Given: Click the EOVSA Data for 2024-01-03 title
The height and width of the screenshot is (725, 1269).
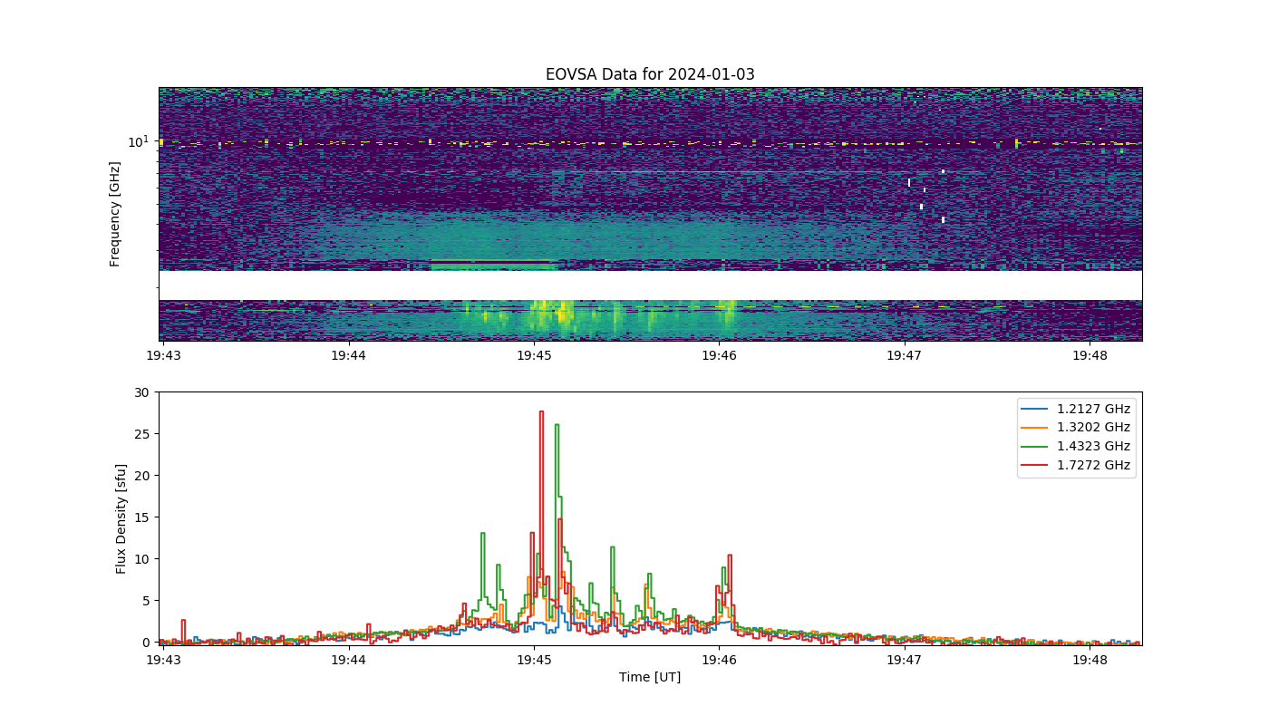Looking at the screenshot, I should click(650, 74).
